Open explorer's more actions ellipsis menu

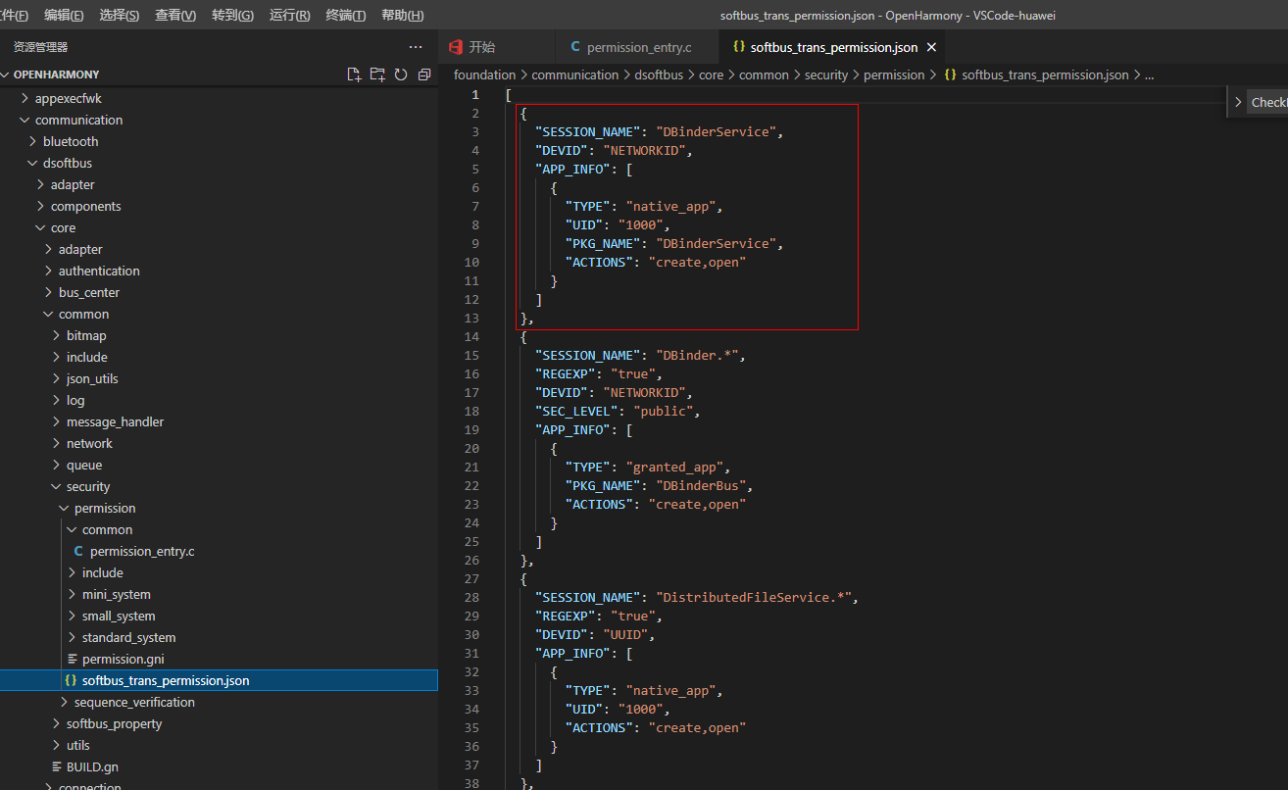click(416, 47)
